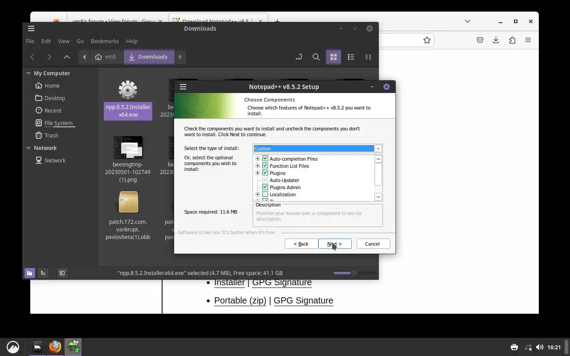The width and height of the screenshot is (570, 356).
Task: Cancel the Notepad++ installation
Action: click(372, 244)
